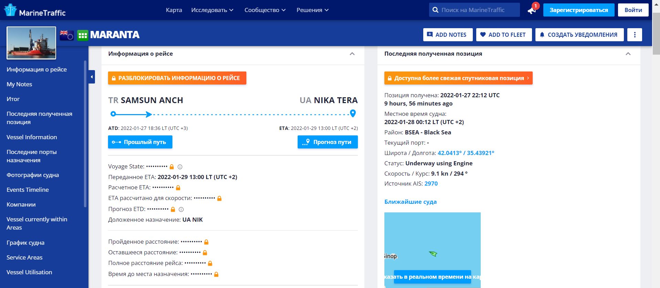
Task: Open Карта in the top navigation
Action: tap(174, 10)
